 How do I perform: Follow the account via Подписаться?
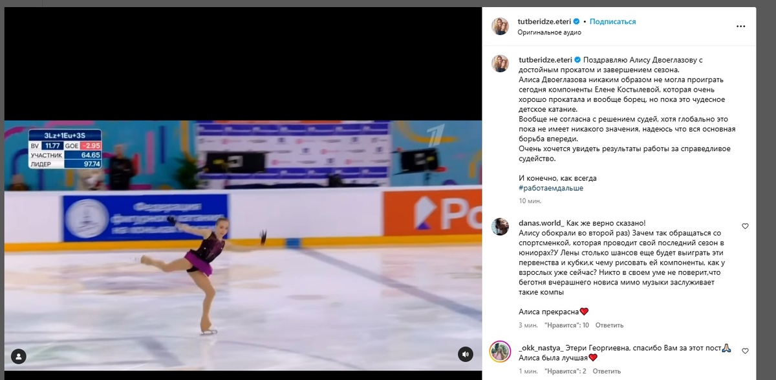coord(613,21)
